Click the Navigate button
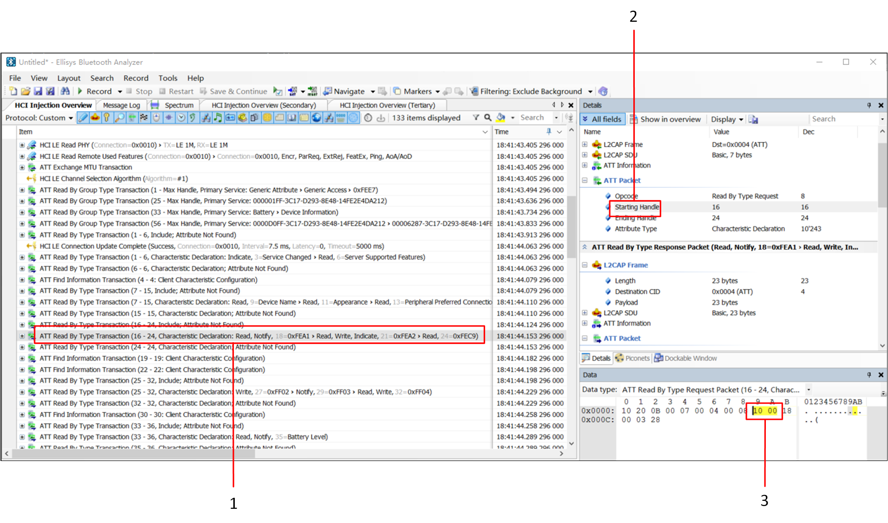The width and height of the screenshot is (888, 523). tap(348, 91)
